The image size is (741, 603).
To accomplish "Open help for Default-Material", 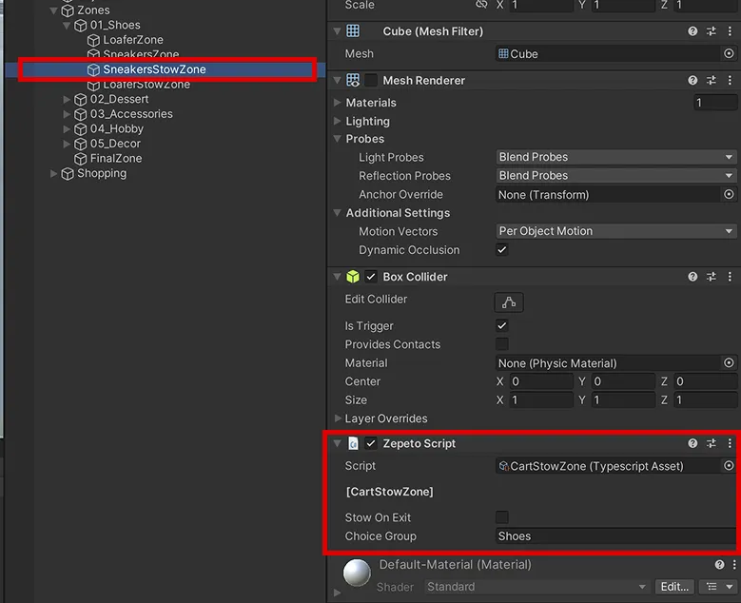I will [x=719, y=565].
